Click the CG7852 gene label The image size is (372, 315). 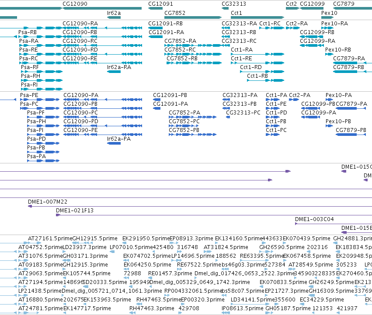[x=174, y=13]
